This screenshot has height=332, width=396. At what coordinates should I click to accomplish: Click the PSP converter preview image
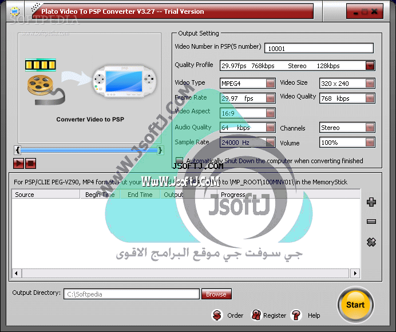click(89, 88)
